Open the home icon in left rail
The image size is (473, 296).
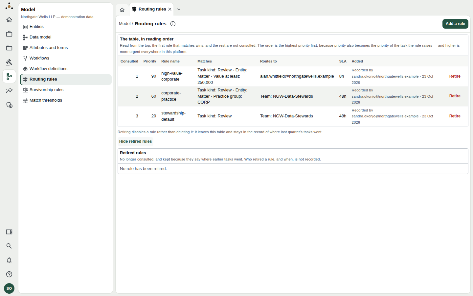(x=9, y=20)
